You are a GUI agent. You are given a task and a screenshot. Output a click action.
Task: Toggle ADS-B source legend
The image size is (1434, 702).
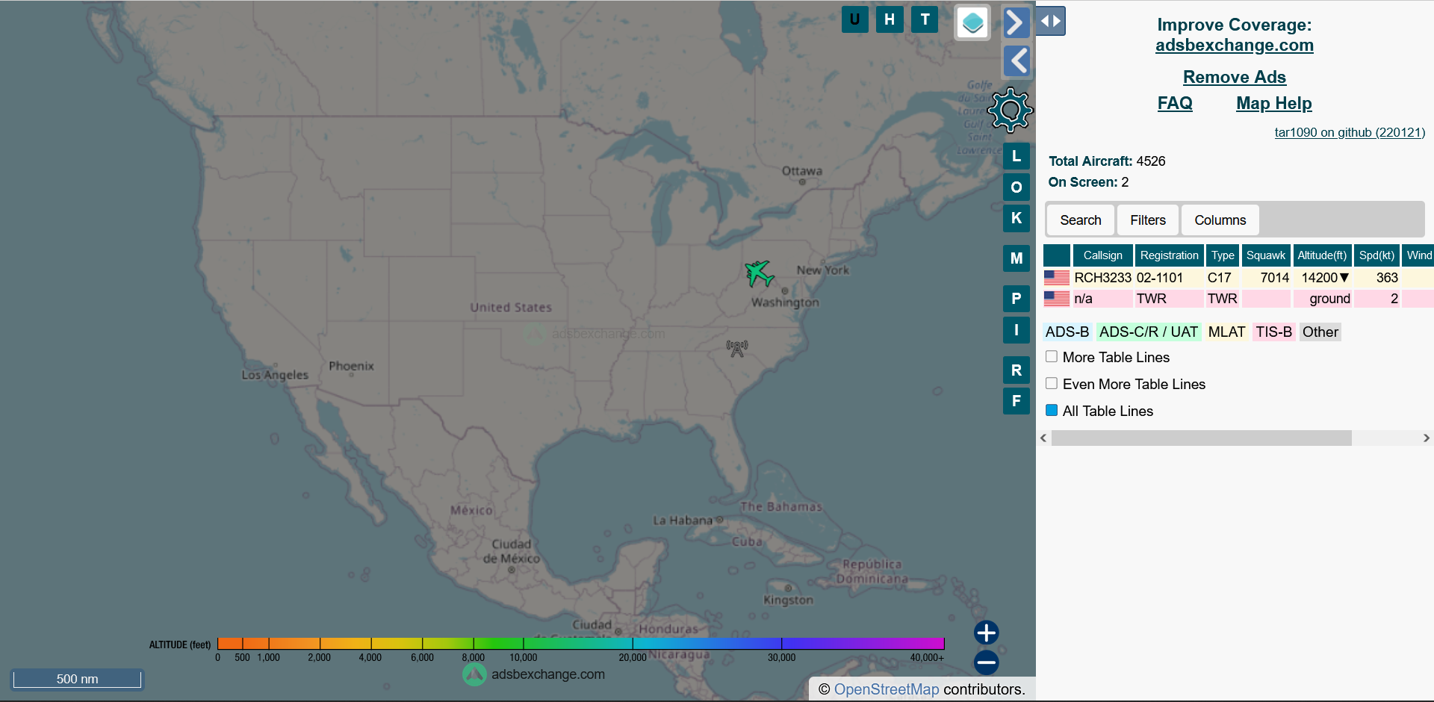pyautogui.click(x=1067, y=332)
